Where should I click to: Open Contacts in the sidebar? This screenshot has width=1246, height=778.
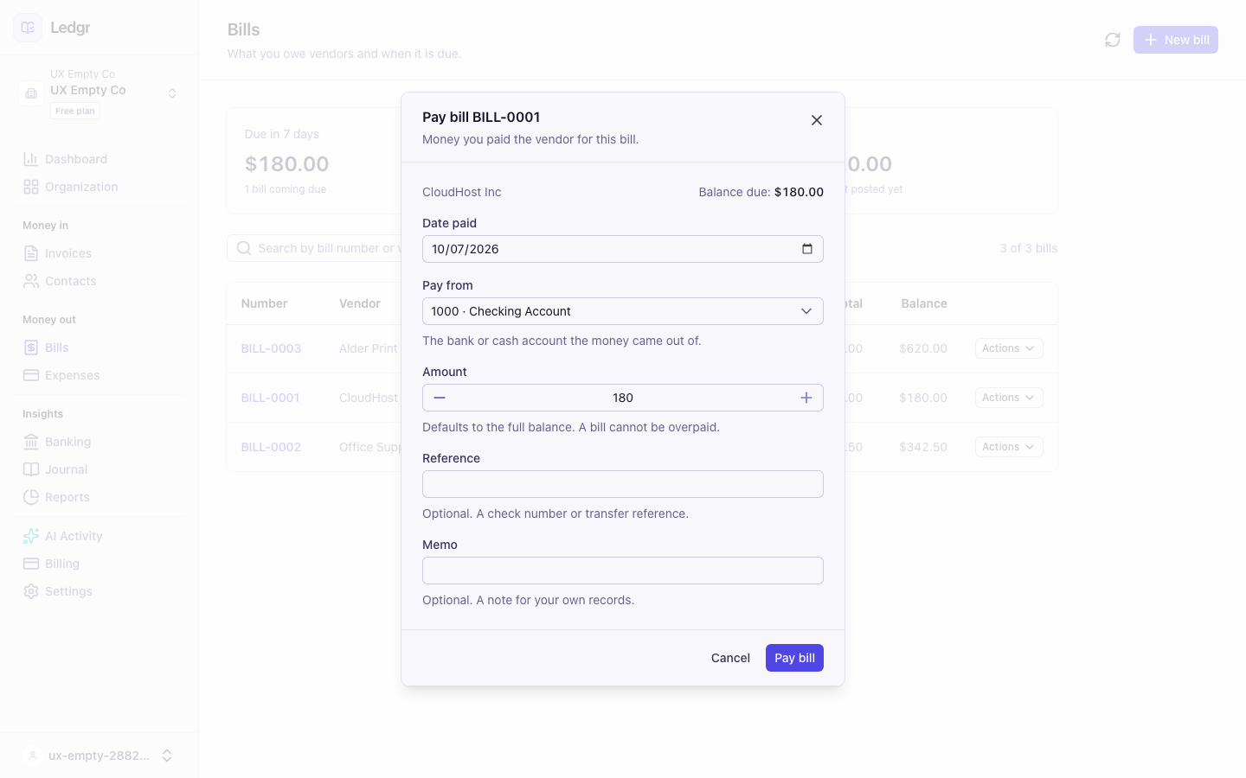click(100, 281)
